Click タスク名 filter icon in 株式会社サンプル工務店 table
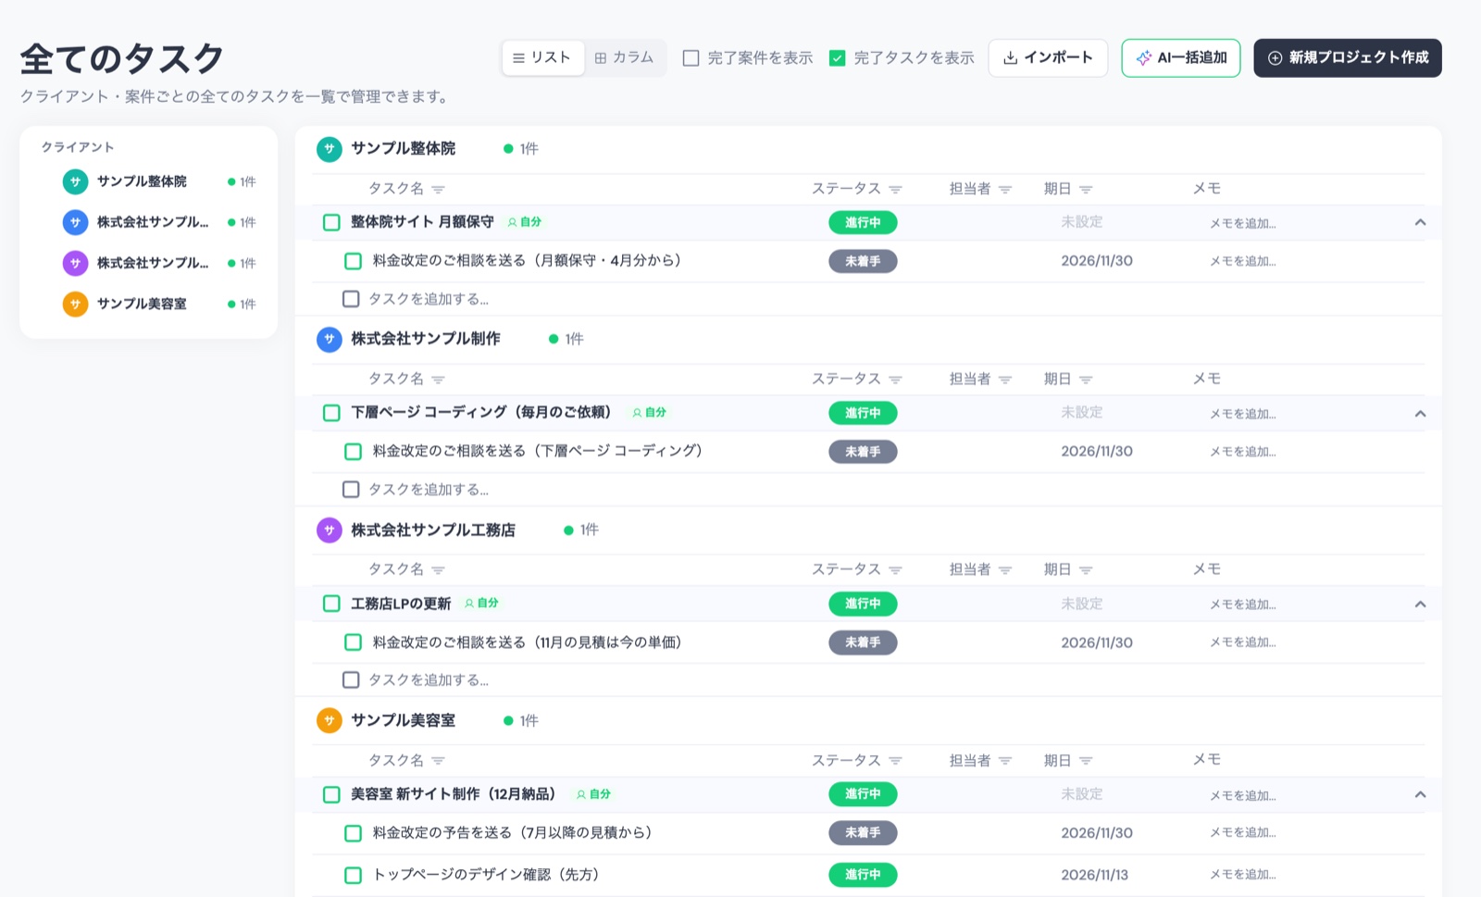 point(439,570)
